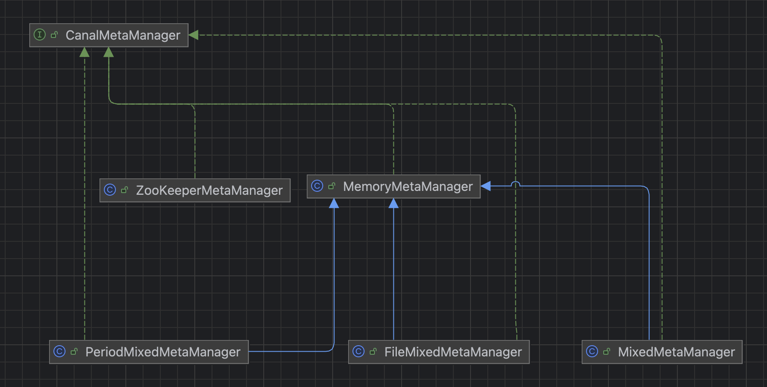Select the ZooKeeperMetaManager class name
The image size is (767, 387).
(x=209, y=190)
